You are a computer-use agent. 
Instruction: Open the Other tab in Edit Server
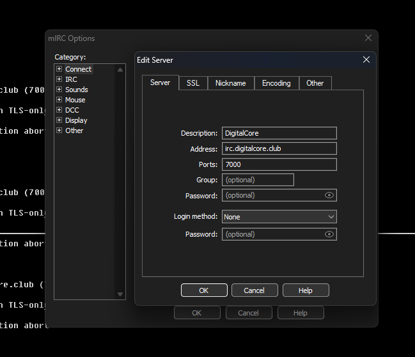[x=315, y=83]
